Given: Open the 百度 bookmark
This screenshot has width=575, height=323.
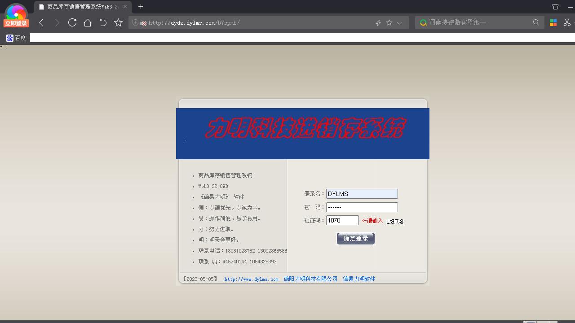Looking at the screenshot, I should click(x=16, y=38).
